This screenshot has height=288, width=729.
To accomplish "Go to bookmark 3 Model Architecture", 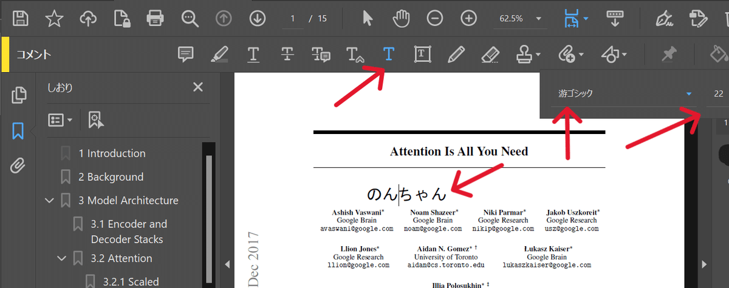I will click(128, 201).
